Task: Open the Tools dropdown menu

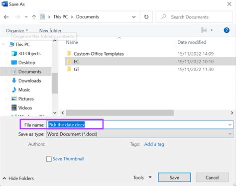Action: pyautogui.click(x=142, y=178)
